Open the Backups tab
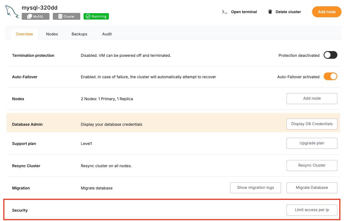 pos(79,34)
